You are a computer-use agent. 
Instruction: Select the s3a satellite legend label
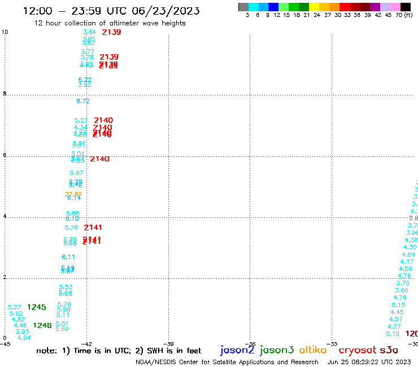389,350
